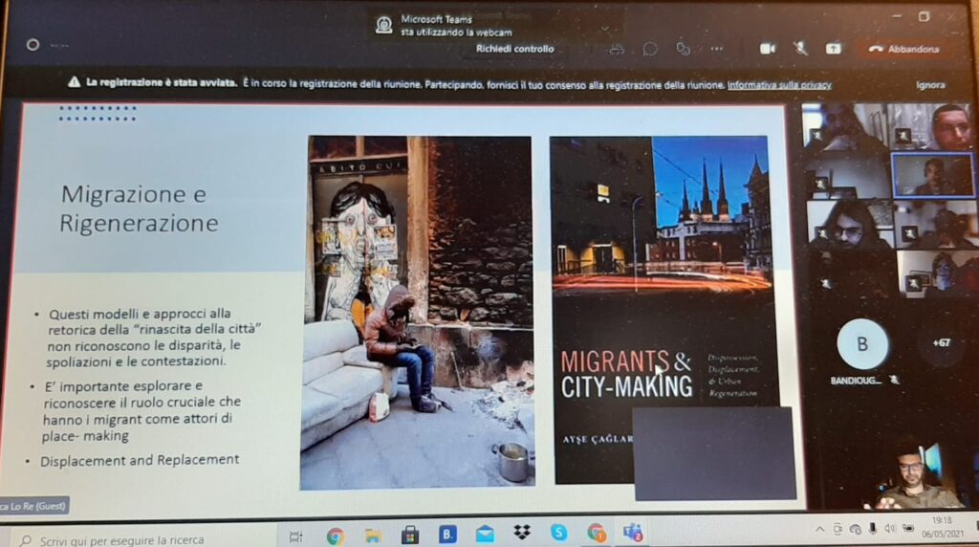Open the volume control in the system tray

(890, 529)
